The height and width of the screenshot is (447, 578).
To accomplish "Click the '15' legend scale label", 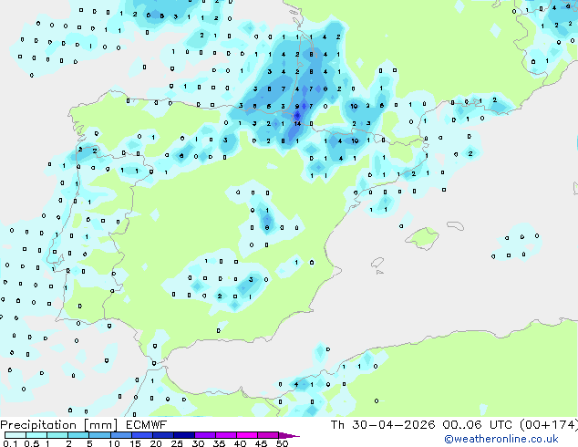I will point(135,443).
